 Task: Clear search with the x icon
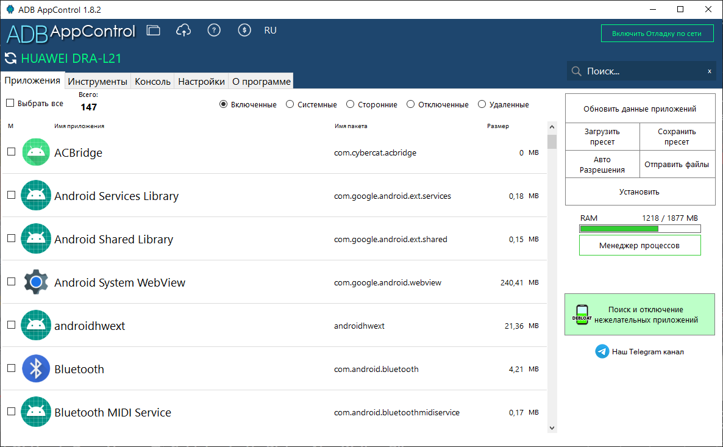[709, 71]
